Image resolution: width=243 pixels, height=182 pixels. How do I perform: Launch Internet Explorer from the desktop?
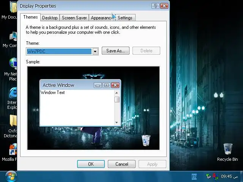(12, 98)
